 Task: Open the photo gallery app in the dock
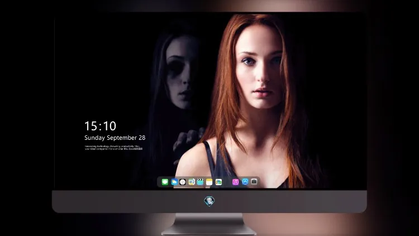click(218, 182)
